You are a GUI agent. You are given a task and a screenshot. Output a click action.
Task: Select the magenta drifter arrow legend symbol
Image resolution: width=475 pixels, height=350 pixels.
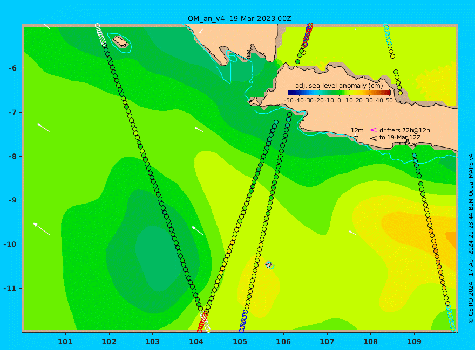click(x=373, y=130)
